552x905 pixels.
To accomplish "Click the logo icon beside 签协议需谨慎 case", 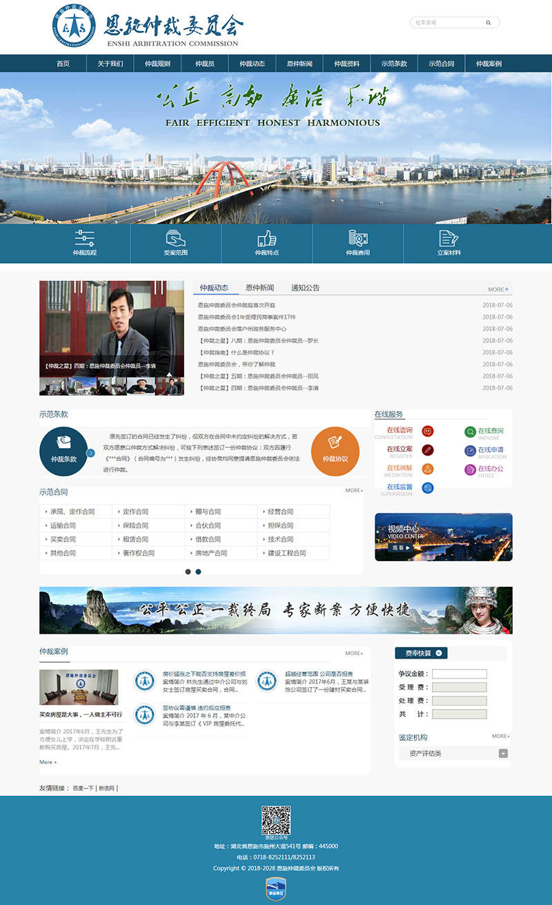I will pos(145,715).
